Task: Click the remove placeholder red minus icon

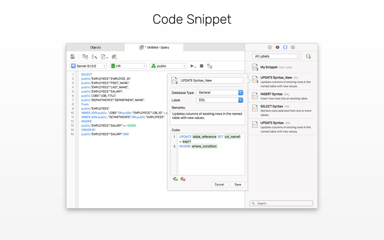Action: (x=183, y=179)
